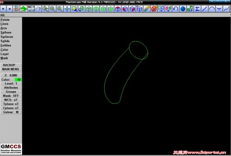
Task: Select the create arc tool icon
Action: point(212,9)
